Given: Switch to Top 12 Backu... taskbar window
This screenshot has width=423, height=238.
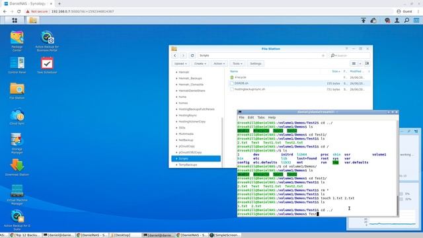Looking at the screenshot, I should (x=25, y=235).
